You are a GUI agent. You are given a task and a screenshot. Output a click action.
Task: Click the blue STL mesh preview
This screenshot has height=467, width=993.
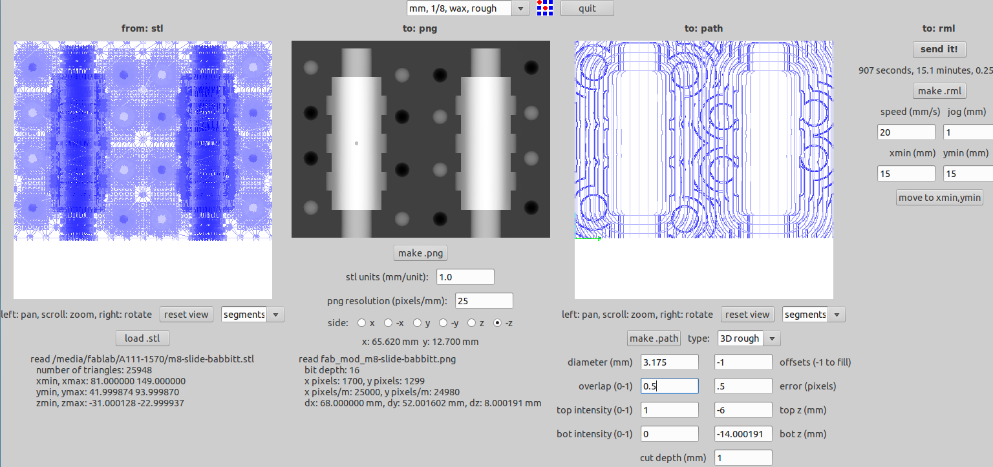pos(143,170)
